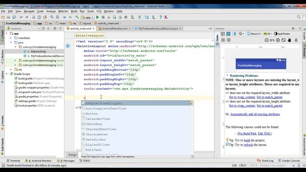Toggle design and blueprint combined view

point(235,34)
